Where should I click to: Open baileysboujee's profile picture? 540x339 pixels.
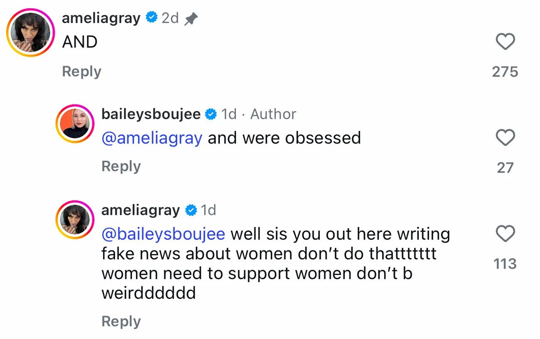(x=75, y=123)
